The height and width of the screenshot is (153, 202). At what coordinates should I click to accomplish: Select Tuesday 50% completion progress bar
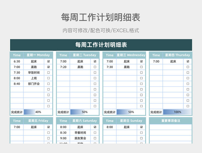pos(85,112)
